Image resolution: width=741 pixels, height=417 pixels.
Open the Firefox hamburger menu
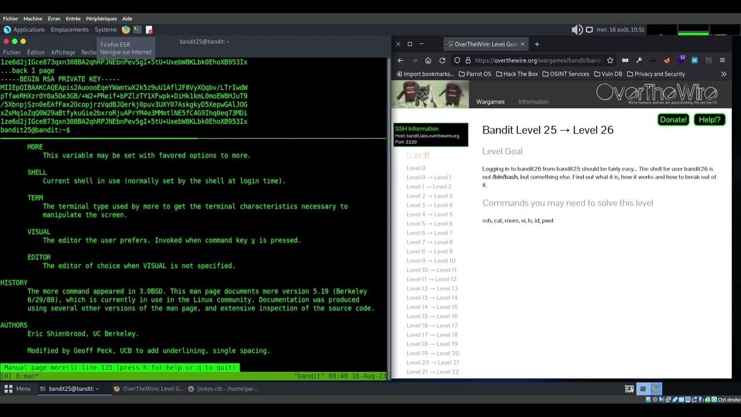click(x=722, y=60)
